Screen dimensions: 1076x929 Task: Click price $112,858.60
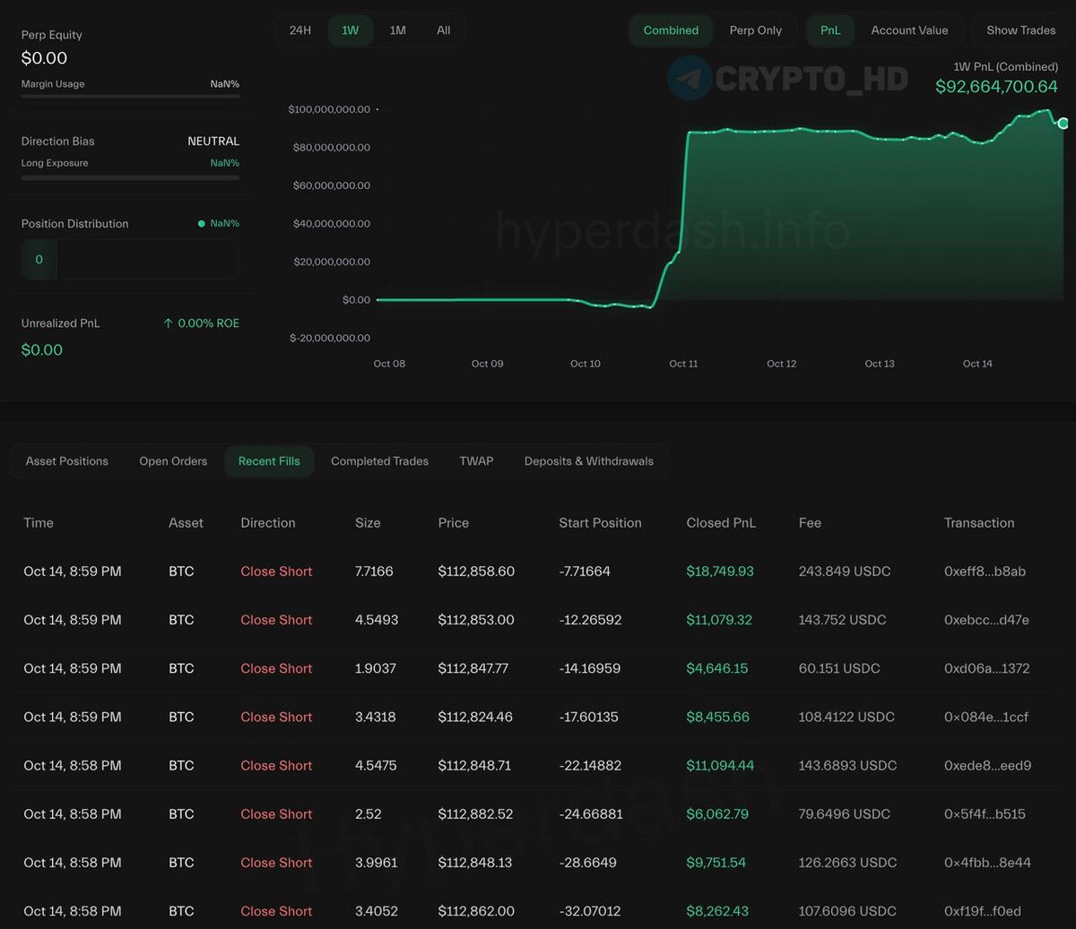pyautogui.click(x=476, y=572)
